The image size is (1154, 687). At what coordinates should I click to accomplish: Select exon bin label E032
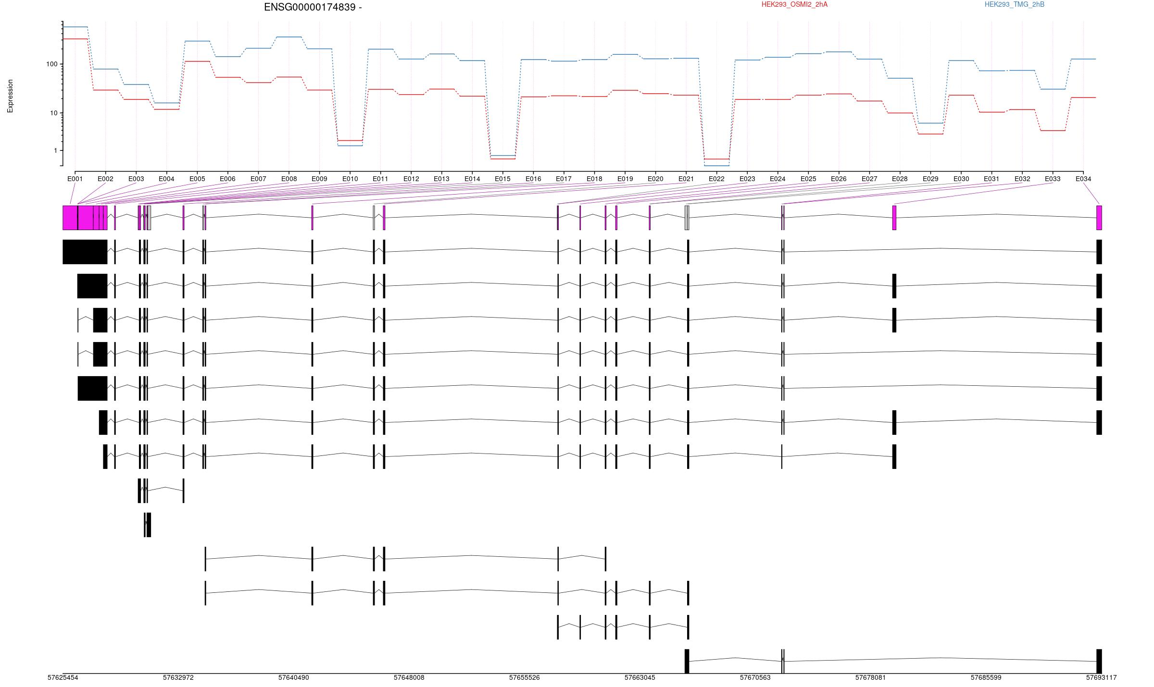coord(1022,179)
